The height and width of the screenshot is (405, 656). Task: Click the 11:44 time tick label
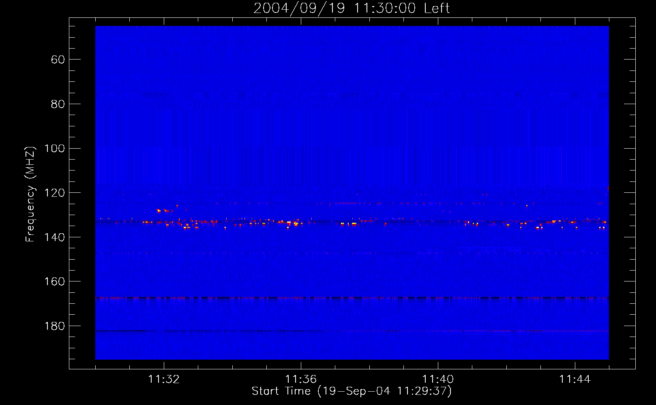click(575, 379)
